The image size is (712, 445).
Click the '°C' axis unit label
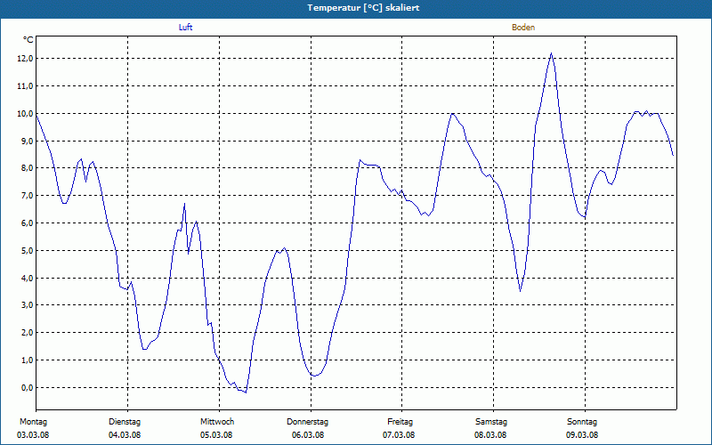point(28,40)
